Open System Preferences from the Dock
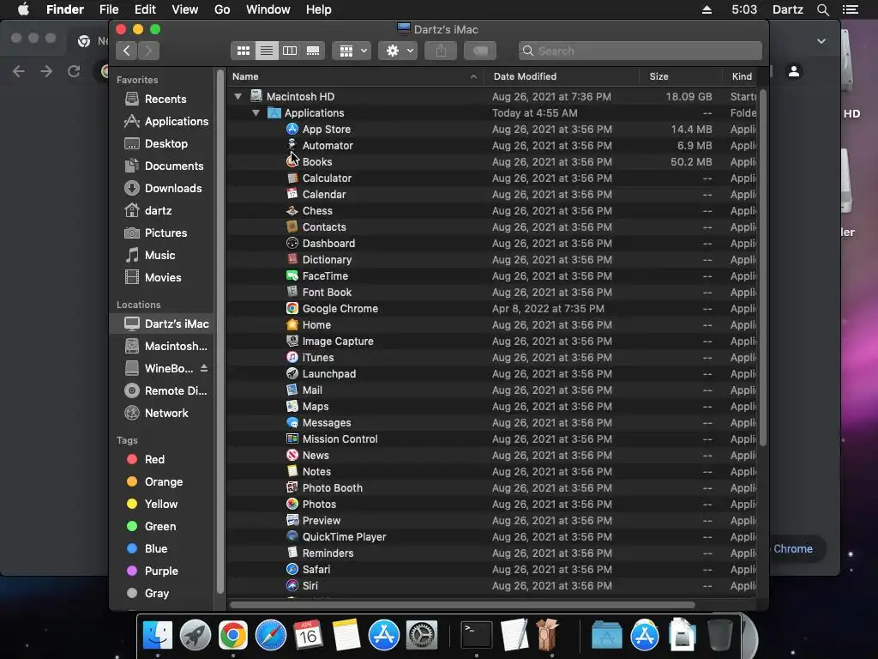 (421, 636)
